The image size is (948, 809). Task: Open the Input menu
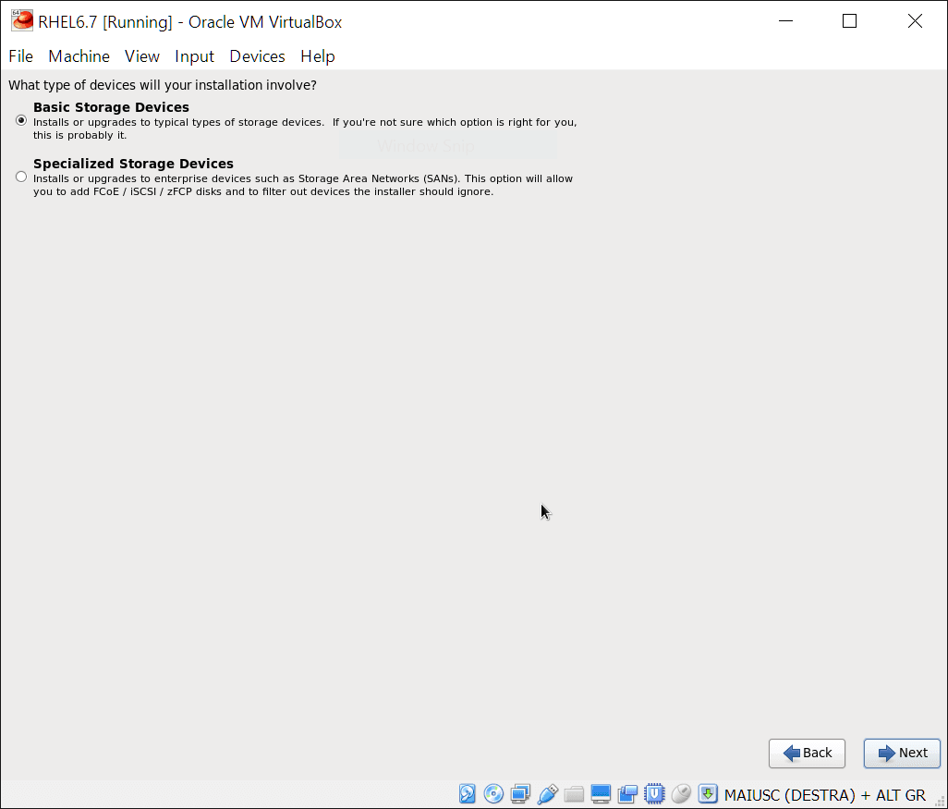(x=194, y=56)
